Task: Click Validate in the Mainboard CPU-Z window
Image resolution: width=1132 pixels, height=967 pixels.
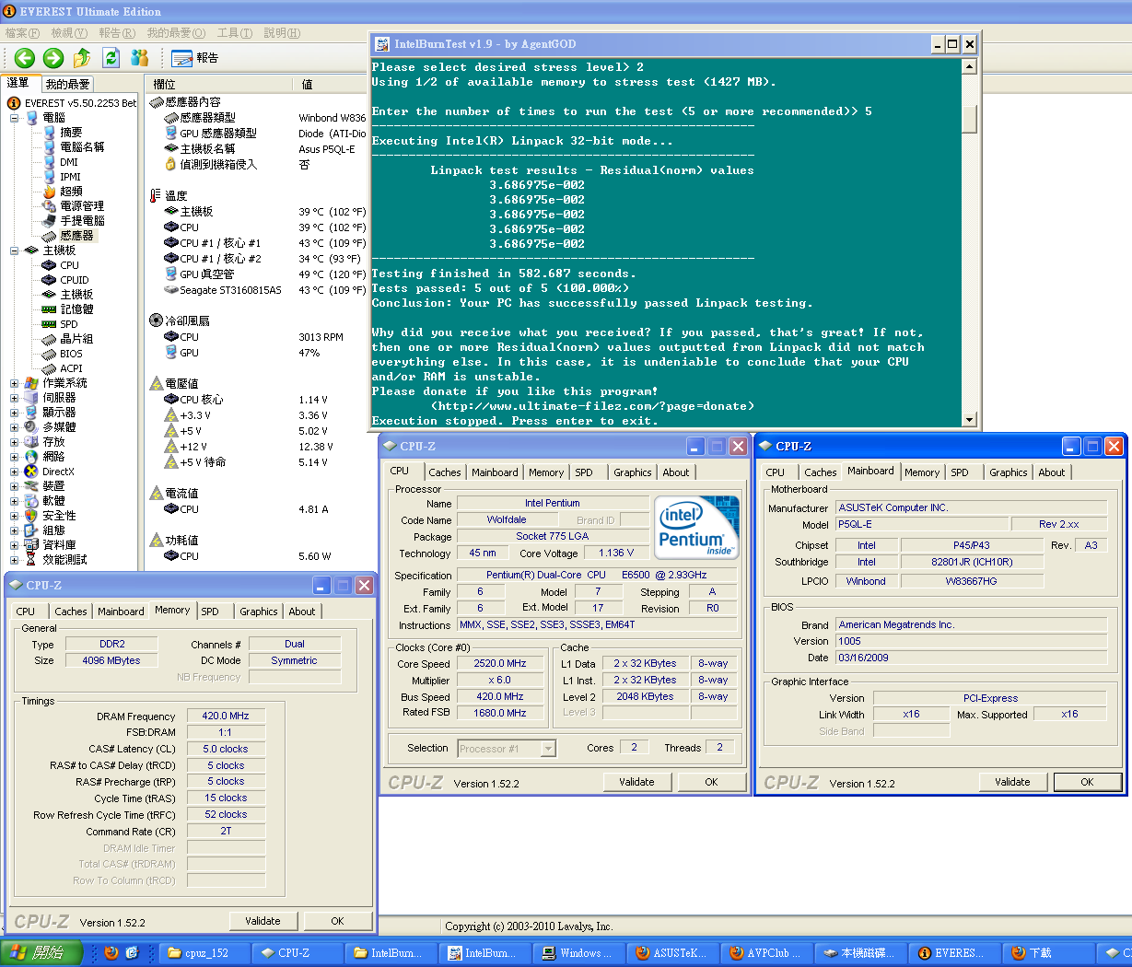Action: pos(1012,782)
